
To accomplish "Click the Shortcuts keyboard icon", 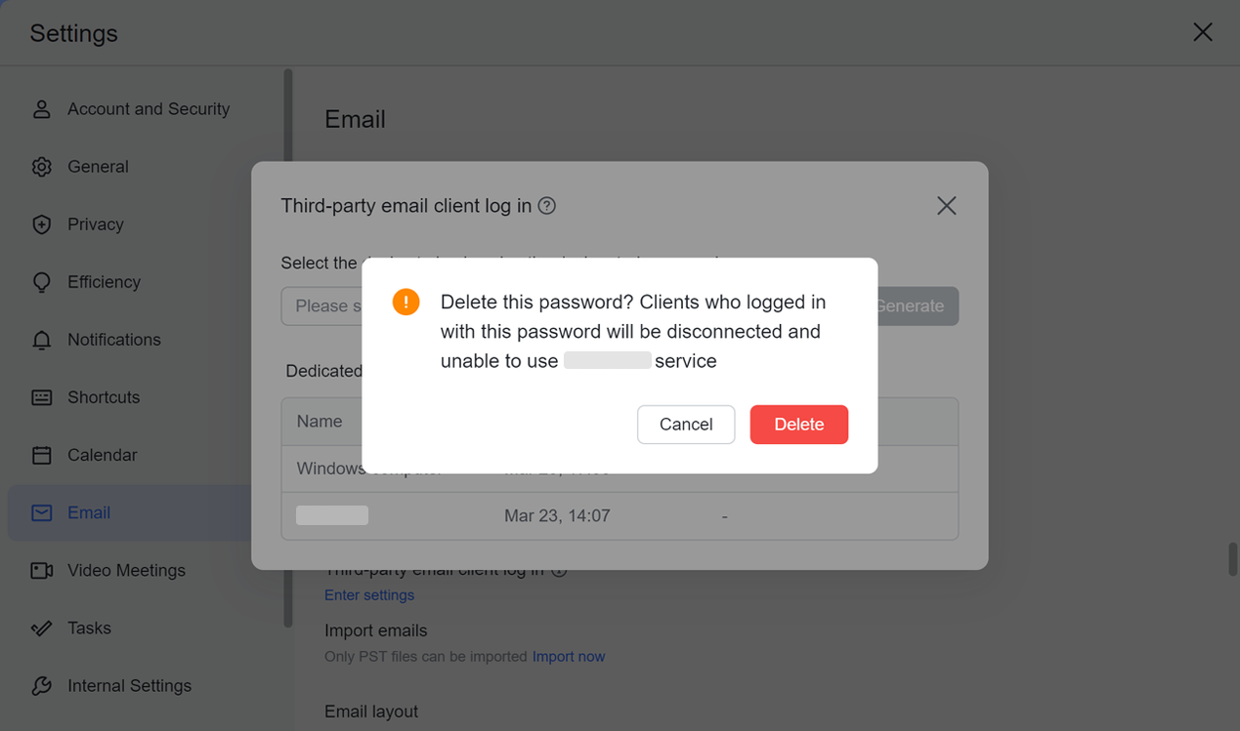I will [x=41, y=397].
